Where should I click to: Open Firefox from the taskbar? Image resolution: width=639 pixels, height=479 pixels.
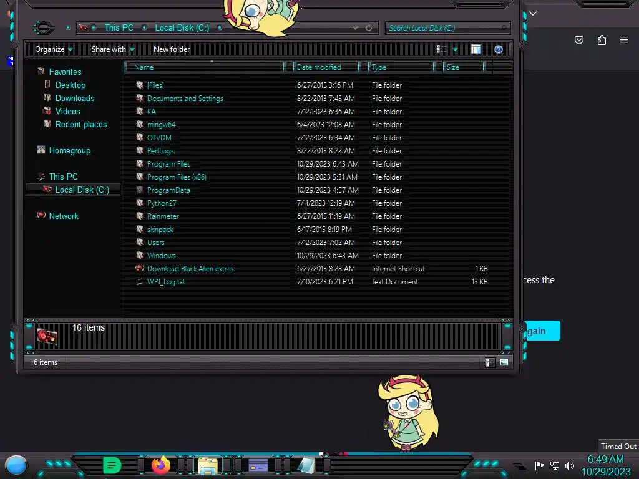click(161, 465)
